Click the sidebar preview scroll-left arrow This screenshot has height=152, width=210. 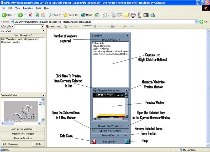point(3,123)
